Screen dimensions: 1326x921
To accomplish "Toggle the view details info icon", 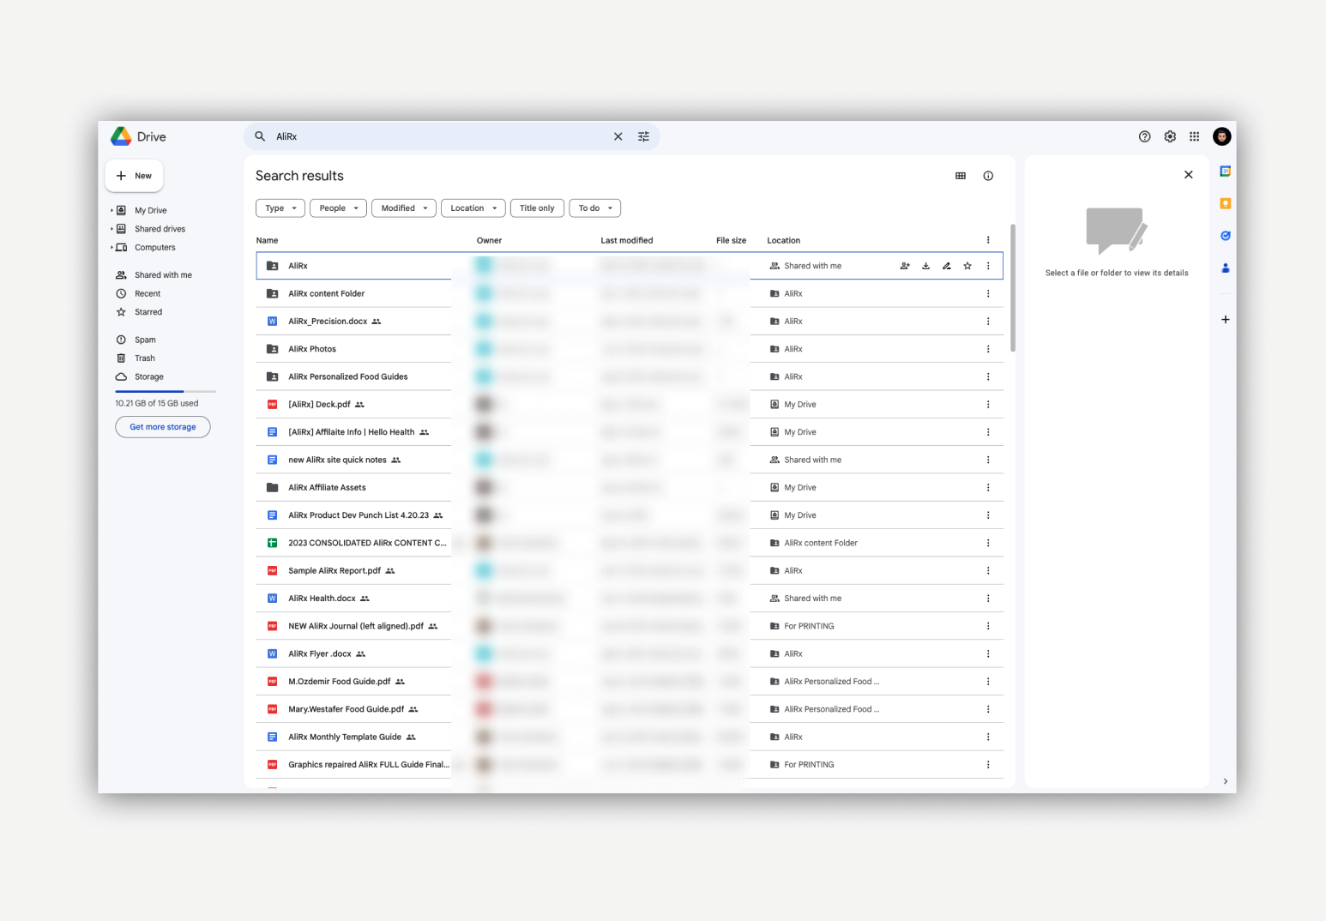I will coord(988,176).
